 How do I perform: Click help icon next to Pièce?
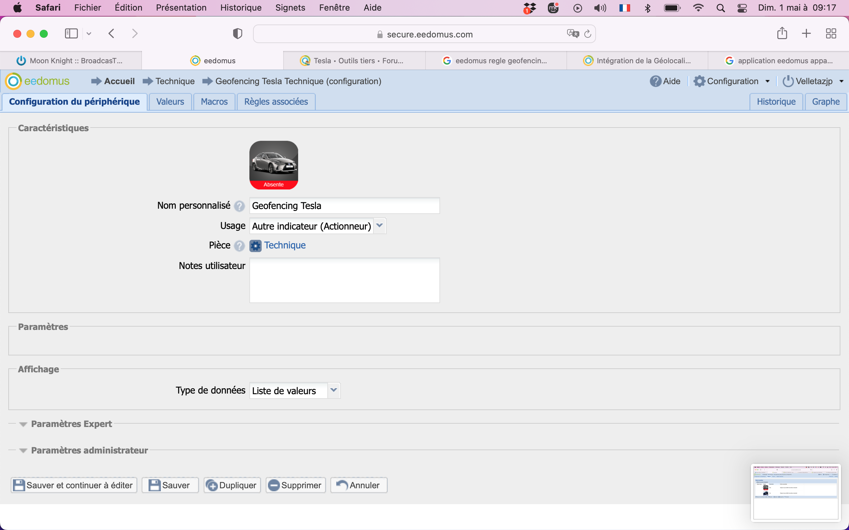(x=239, y=246)
